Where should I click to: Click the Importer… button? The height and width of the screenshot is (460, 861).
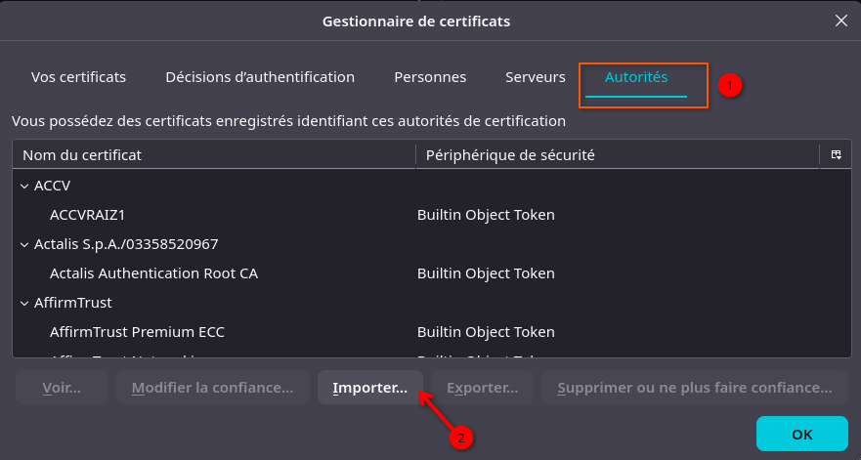pos(370,388)
